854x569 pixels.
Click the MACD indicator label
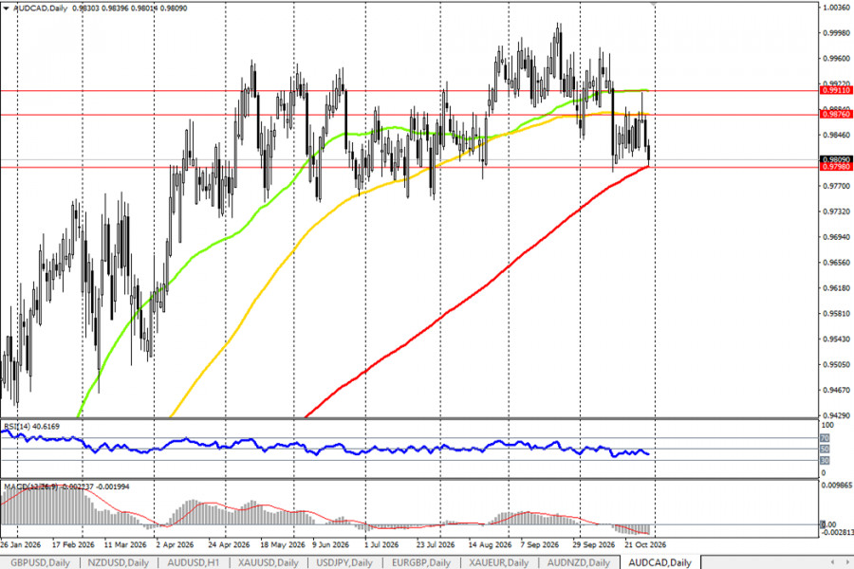click(66, 486)
